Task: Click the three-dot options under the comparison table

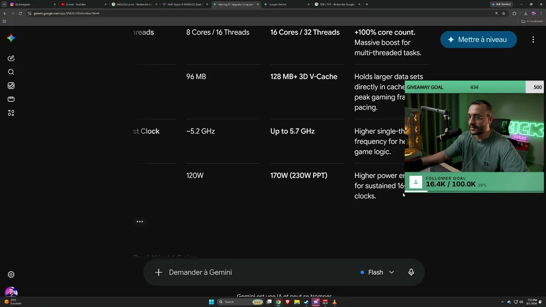Action: click(x=140, y=222)
